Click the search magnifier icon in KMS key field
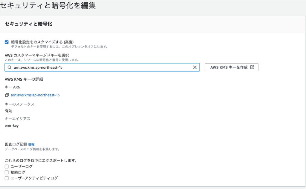 (x=9, y=67)
